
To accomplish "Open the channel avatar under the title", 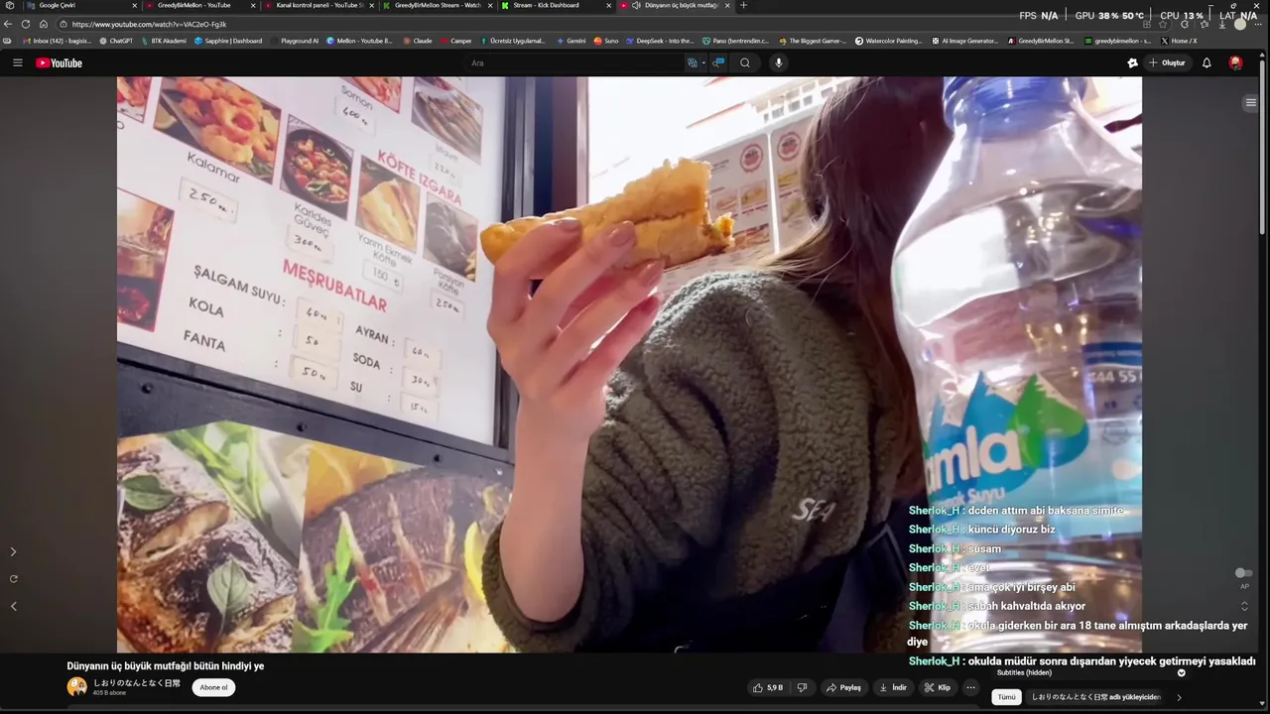I will [x=76, y=686].
